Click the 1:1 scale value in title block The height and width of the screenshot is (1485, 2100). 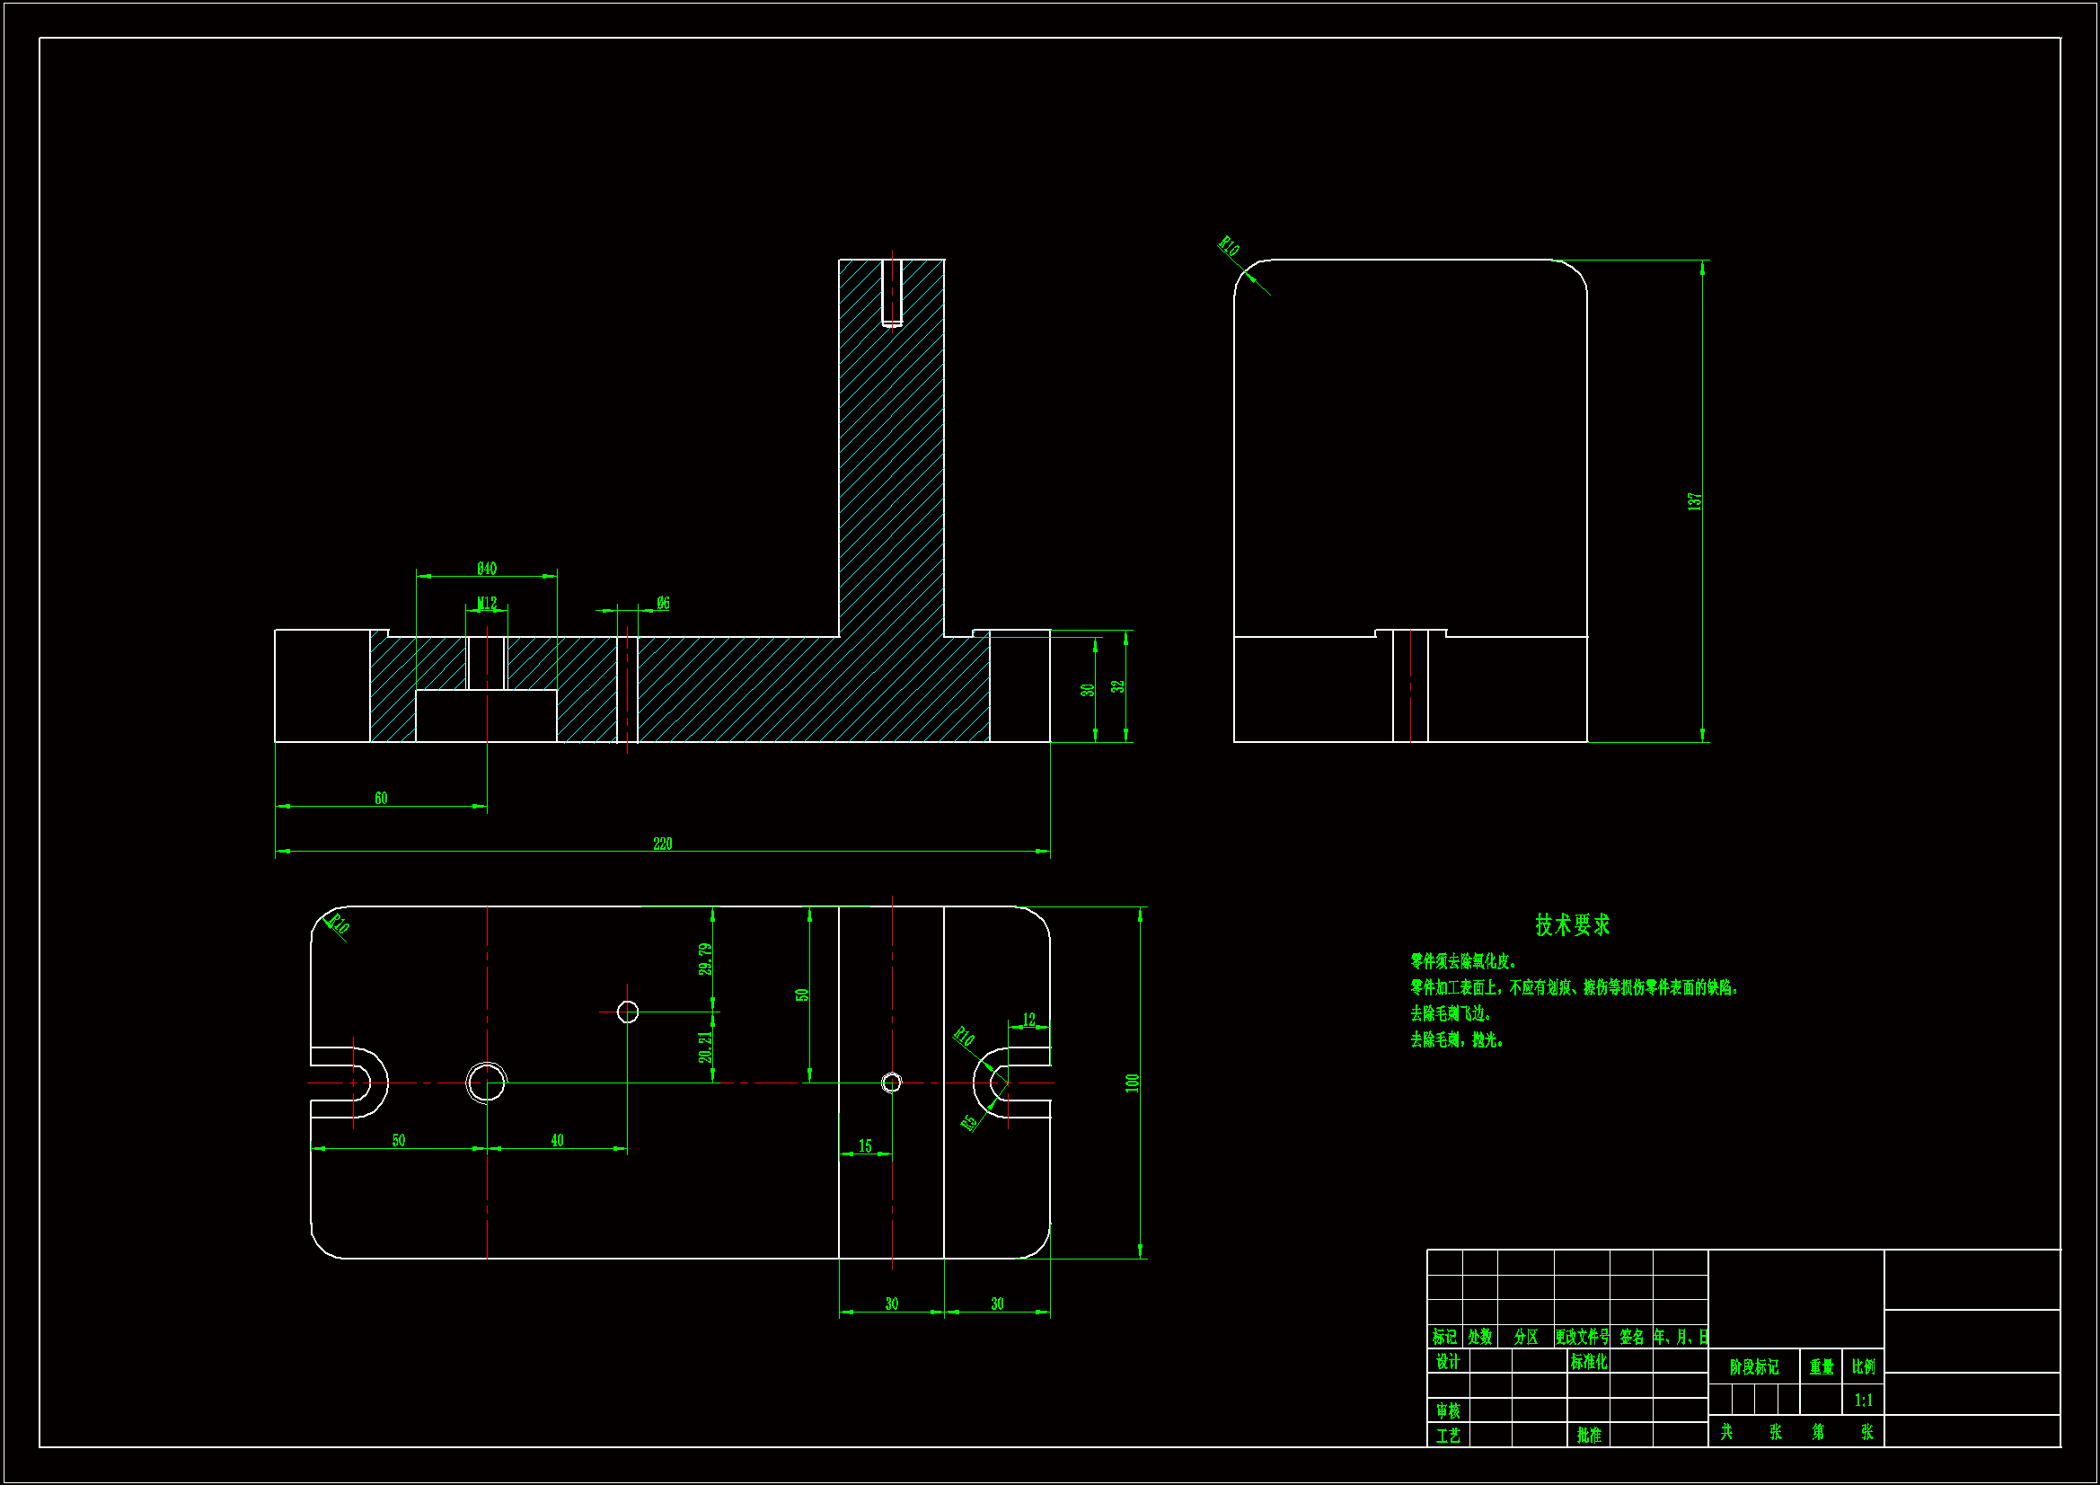(1863, 1400)
